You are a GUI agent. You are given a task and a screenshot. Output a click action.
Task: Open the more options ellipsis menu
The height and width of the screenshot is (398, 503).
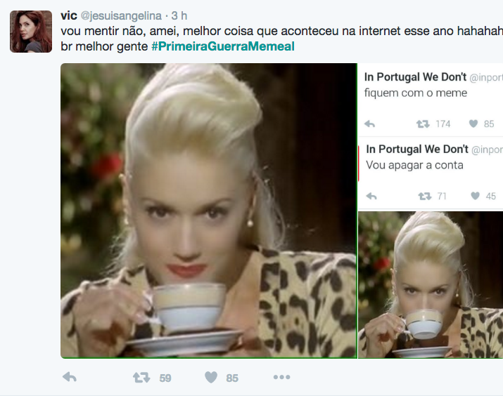coord(281,377)
